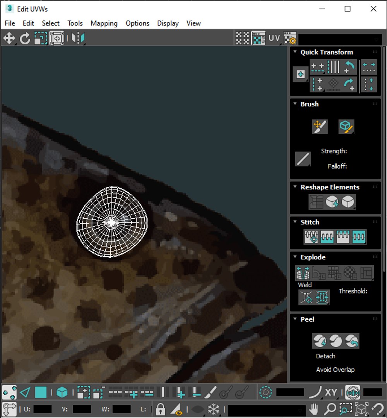Collapse the Quick Transform rollout
The height and width of the screenshot is (418, 387).
click(x=295, y=52)
